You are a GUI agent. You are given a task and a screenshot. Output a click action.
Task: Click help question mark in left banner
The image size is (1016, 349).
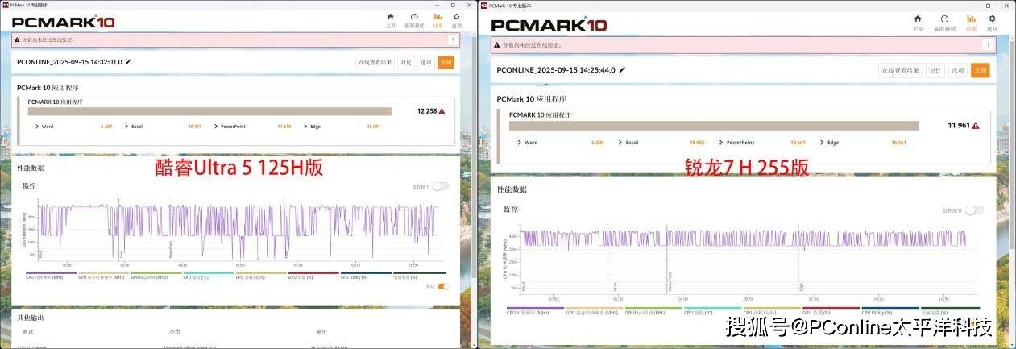452,39
